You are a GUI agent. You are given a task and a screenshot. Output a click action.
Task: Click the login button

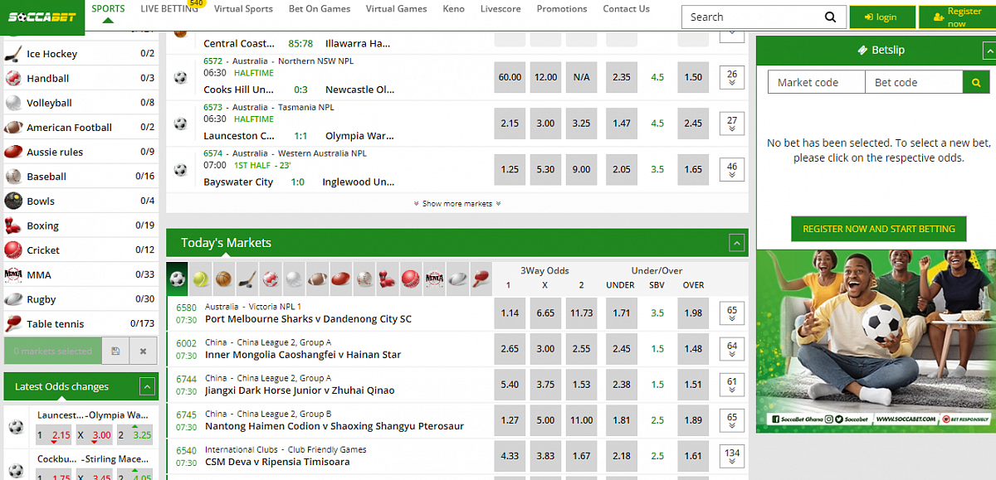pyautogui.click(x=881, y=17)
